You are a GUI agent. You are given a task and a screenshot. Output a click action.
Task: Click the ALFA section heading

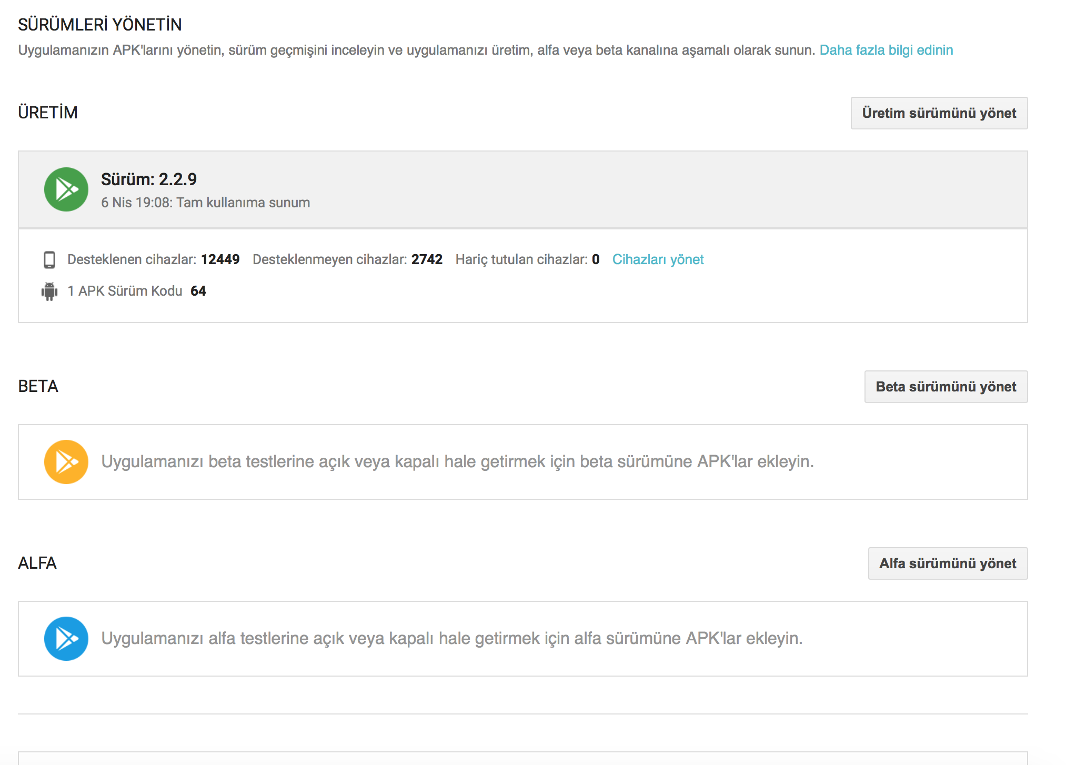37,563
